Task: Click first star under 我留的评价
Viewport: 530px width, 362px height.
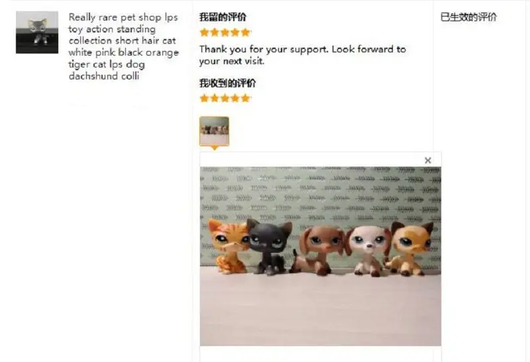Action: [204, 32]
